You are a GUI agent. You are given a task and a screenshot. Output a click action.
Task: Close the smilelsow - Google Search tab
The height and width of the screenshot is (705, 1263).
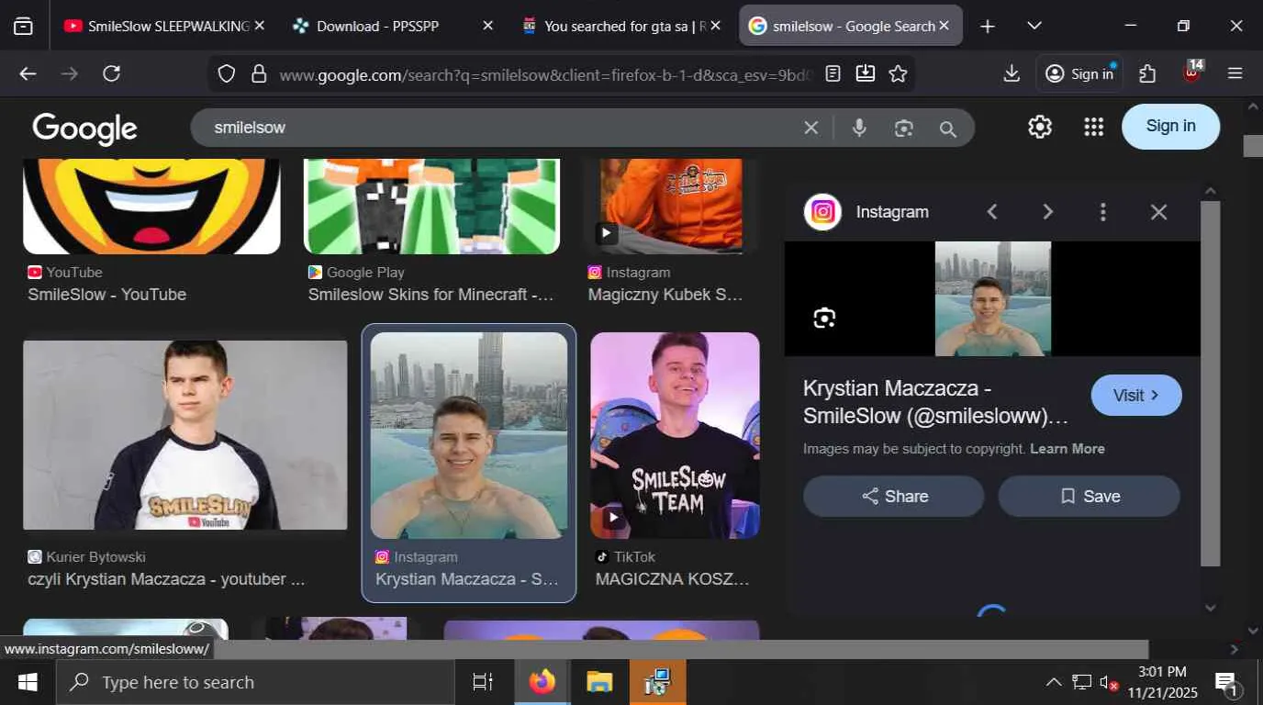[944, 26]
